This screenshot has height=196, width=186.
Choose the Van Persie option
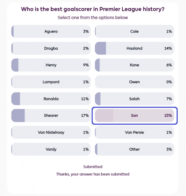134,132
